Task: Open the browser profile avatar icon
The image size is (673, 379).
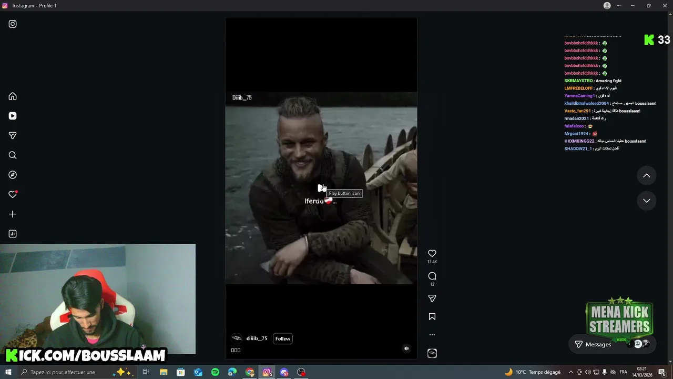Action: [607, 5]
